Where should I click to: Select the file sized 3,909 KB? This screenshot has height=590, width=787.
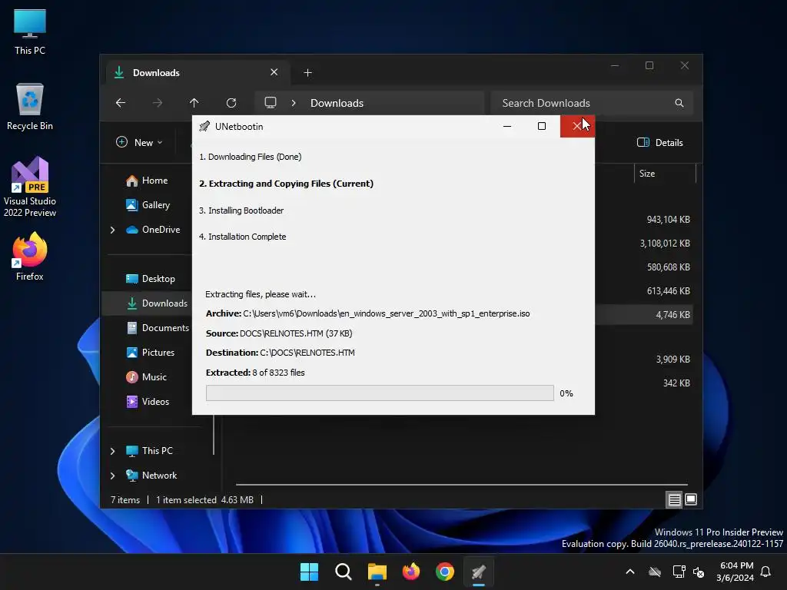click(672, 360)
